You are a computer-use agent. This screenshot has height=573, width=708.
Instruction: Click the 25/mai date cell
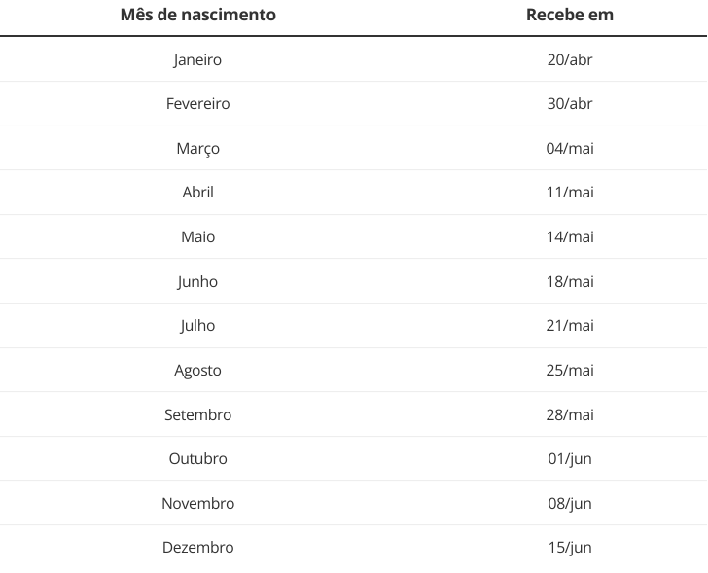tap(569, 371)
